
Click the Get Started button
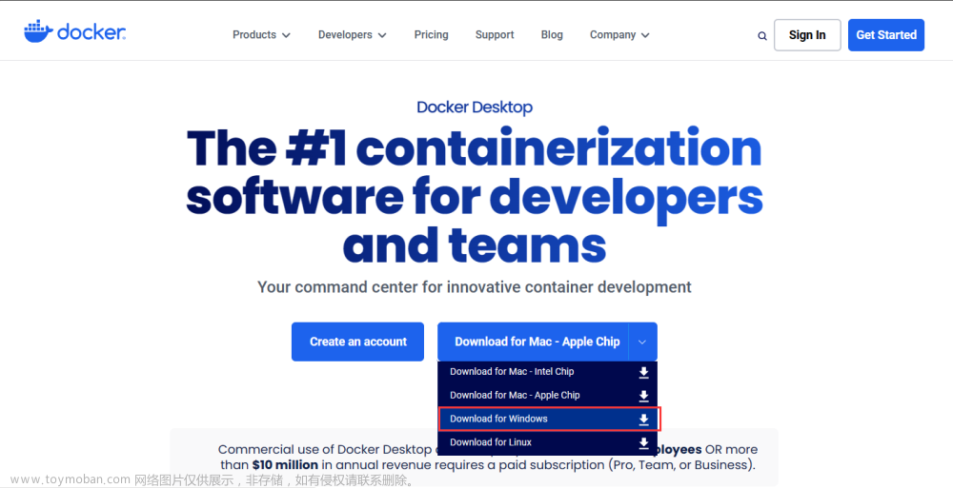[886, 34]
